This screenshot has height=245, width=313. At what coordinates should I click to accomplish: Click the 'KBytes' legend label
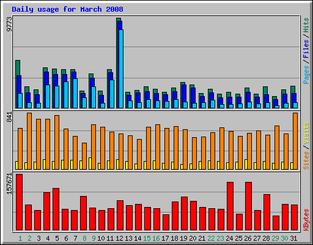pos(306,220)
